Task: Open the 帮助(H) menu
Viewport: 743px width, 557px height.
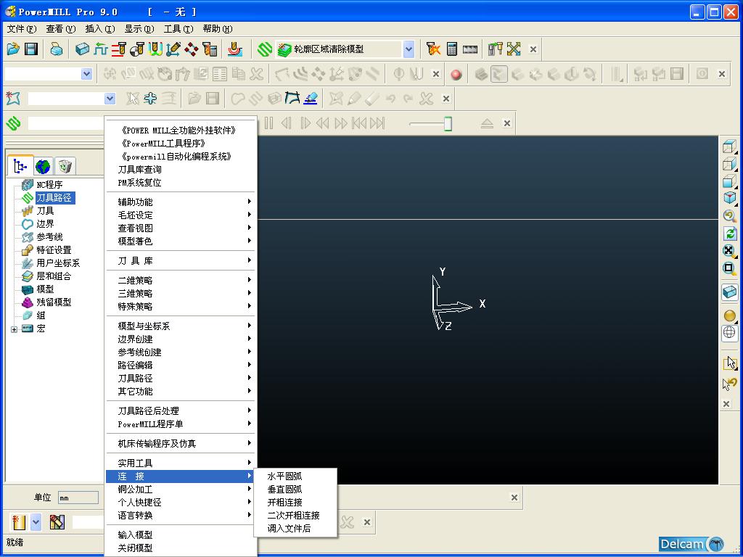Action: 218,29
